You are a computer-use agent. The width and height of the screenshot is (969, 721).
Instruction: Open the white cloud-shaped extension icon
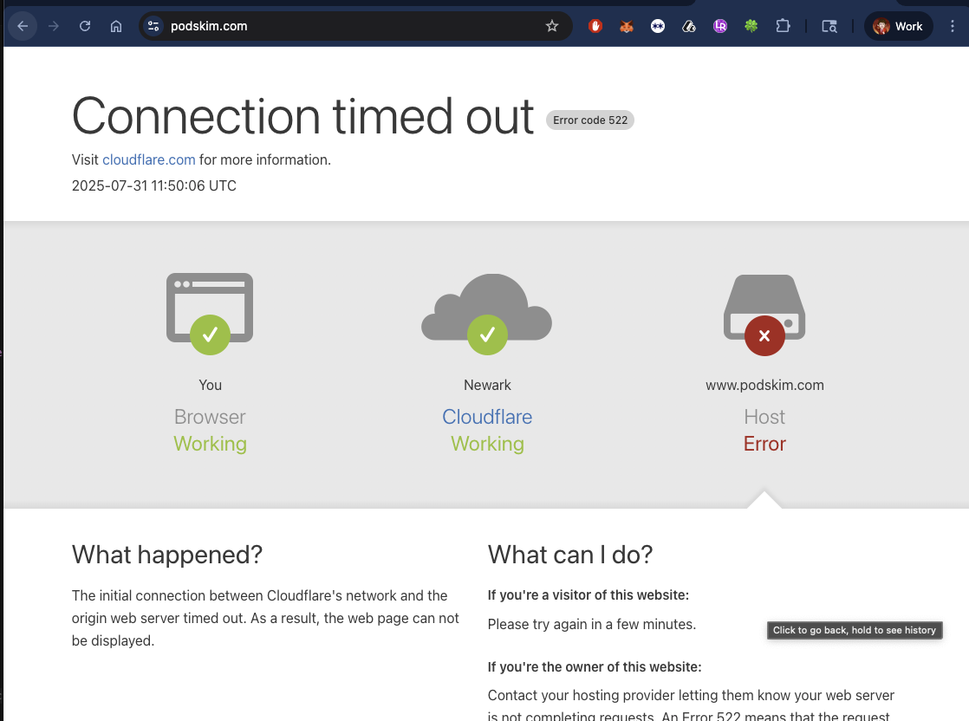[x=689, y=26]
